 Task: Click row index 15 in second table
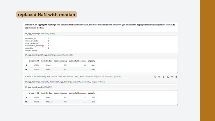click(26, 102)
